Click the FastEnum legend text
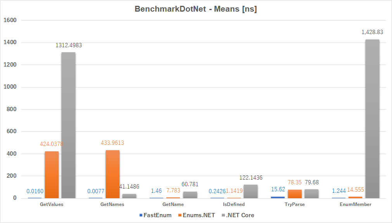 (x=157, y=215)
